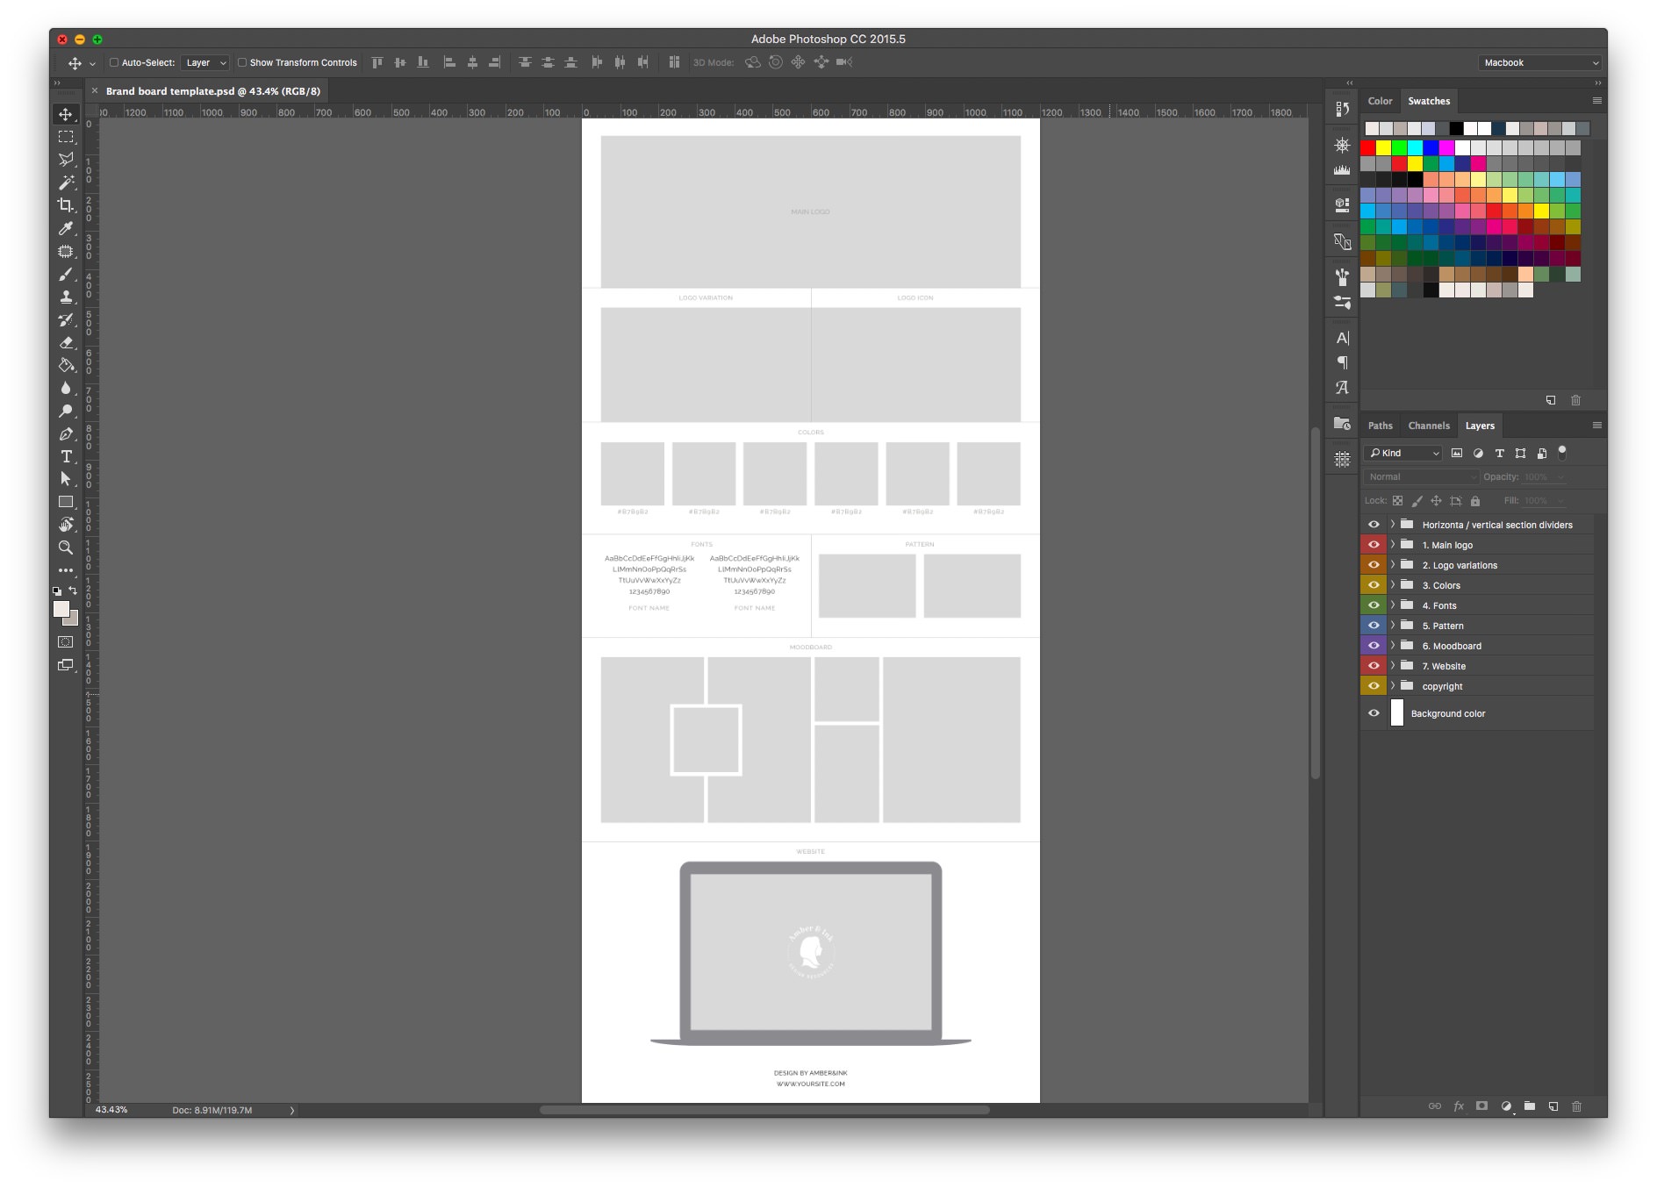This screenshot has width=1657, height=1188.
Task: Switch to the Swatches tab
Action: click(x=1429, y=101)
